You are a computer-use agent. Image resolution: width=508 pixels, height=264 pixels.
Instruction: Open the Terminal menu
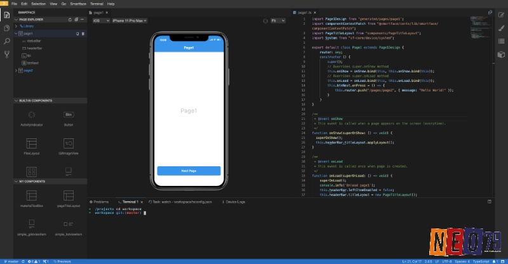coord(97,4)
